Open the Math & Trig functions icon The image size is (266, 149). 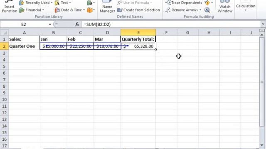point(91,3)
